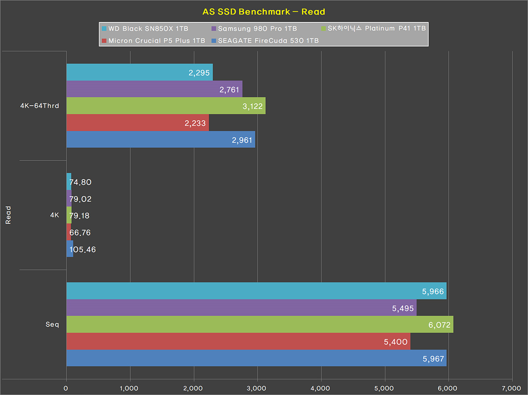Viewport: 528px width, 395px height.
Task: Click the 4K-64Thrd bar valued 2,761
Action: coord(154,89)
